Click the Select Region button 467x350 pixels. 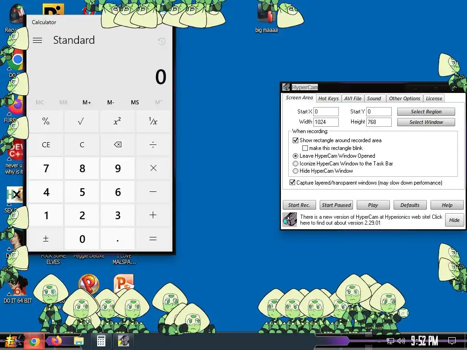click(426, 112)
